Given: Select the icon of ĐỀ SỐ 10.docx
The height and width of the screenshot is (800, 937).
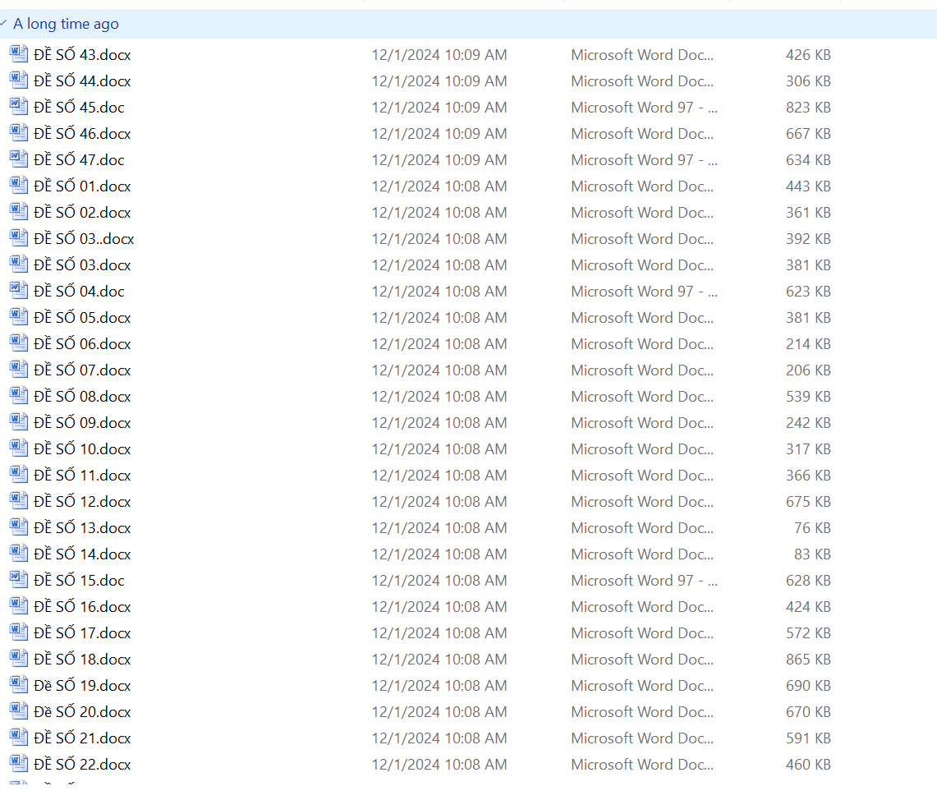Looking at the screenshot, I should [19, 448].
